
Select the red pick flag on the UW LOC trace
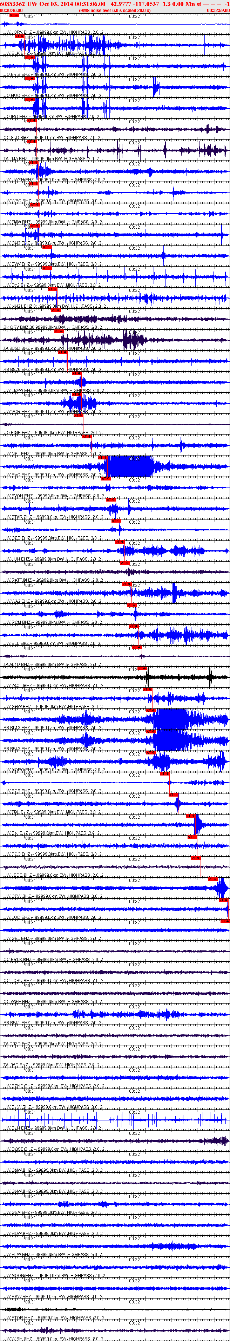[x=223, y=900]
